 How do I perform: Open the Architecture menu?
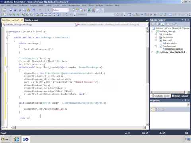click(x=74, y=6)
